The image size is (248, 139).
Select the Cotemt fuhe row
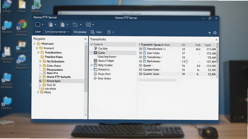(x=177, y=70)
